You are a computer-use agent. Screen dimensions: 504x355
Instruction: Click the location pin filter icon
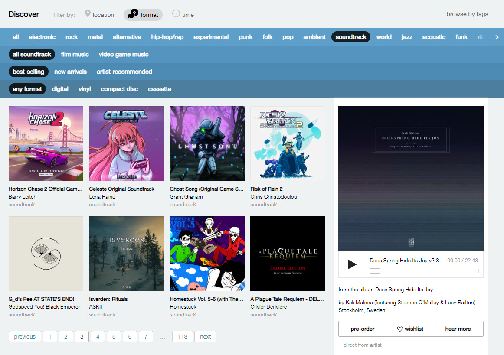click(88, 13)
